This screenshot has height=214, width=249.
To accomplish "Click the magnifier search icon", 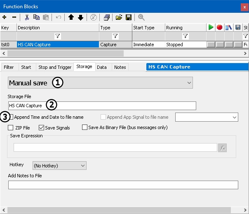I will [141, 17].
